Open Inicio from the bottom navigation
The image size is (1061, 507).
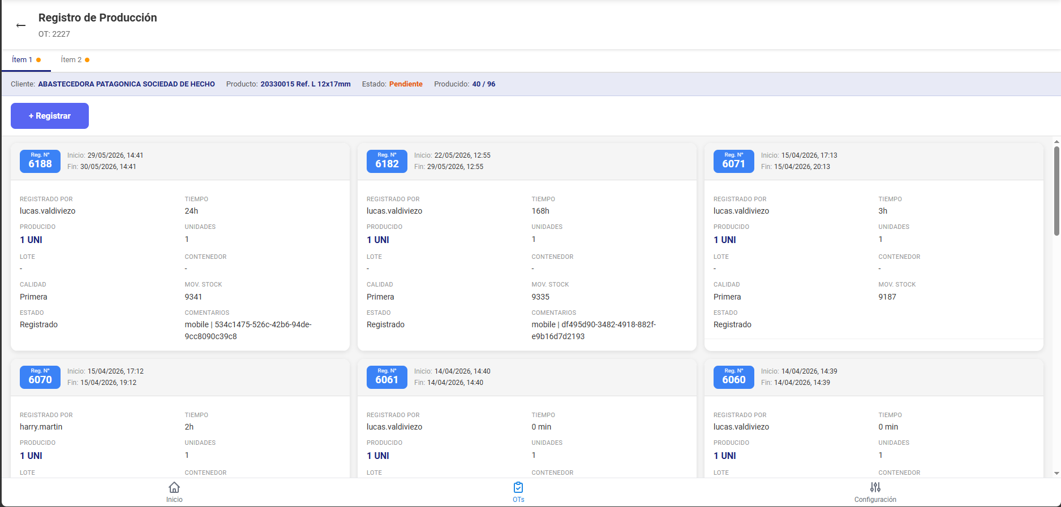[x=174, y=492]
